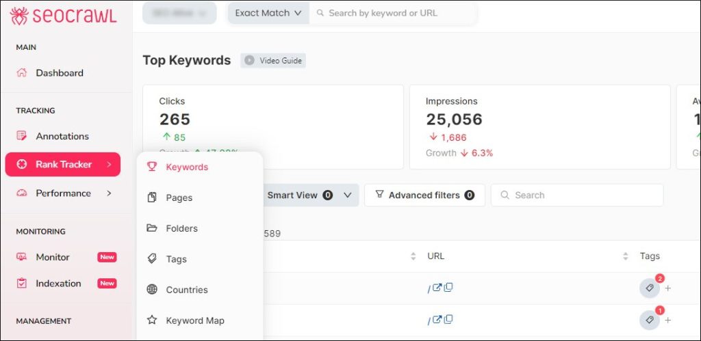
Task: Sort the table using the URL column arrows
Action: pos(626,256)
